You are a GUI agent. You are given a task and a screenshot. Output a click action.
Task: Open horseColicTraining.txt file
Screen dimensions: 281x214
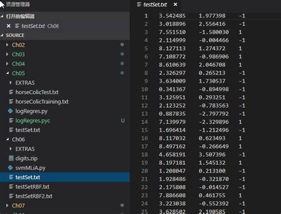tap(42, 102)
